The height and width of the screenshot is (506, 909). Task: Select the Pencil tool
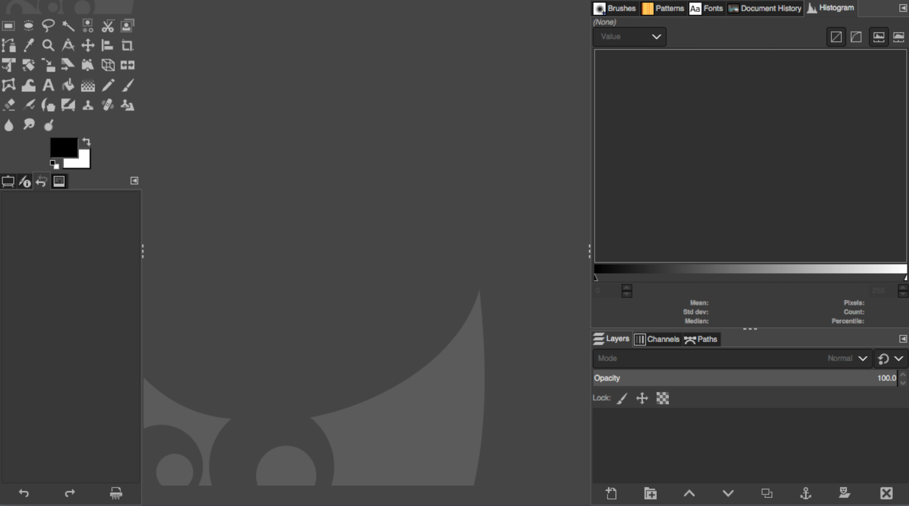pos(108,86)
